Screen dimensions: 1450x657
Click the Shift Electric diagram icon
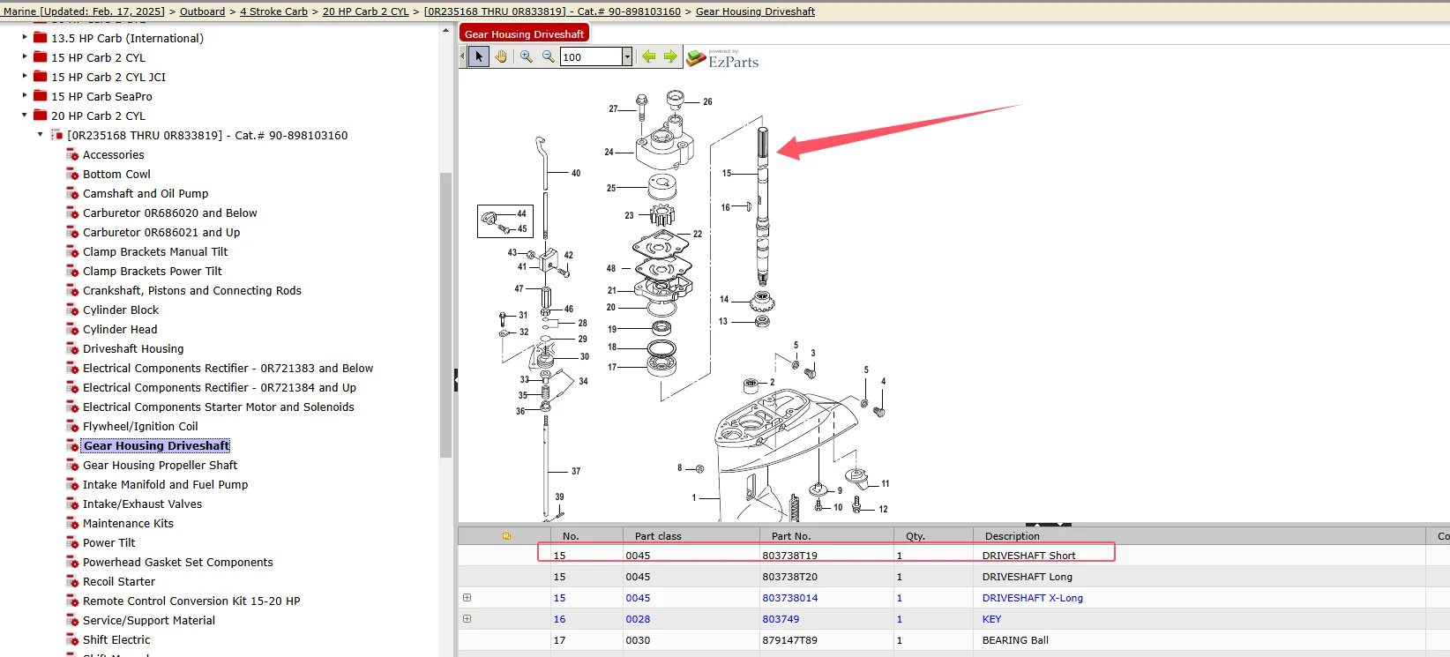pyautogui.click(x=72, y=639)
